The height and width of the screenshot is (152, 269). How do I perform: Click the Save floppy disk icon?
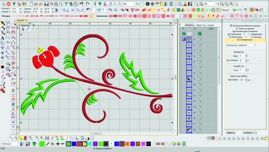tap(47, 4)
